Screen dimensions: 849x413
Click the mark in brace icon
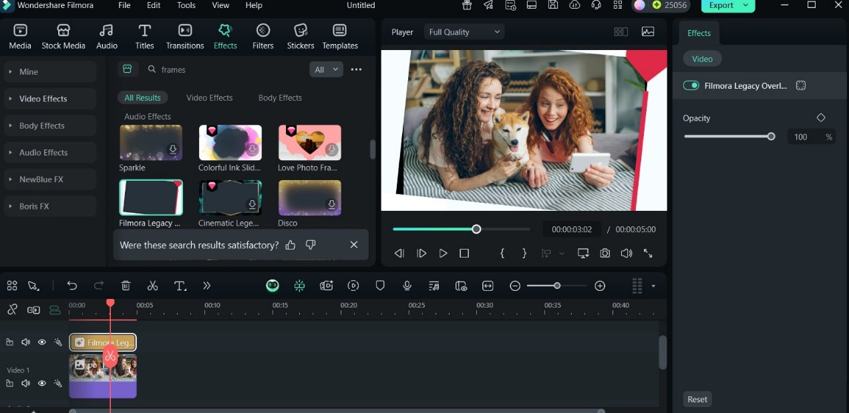coord(502,254)
